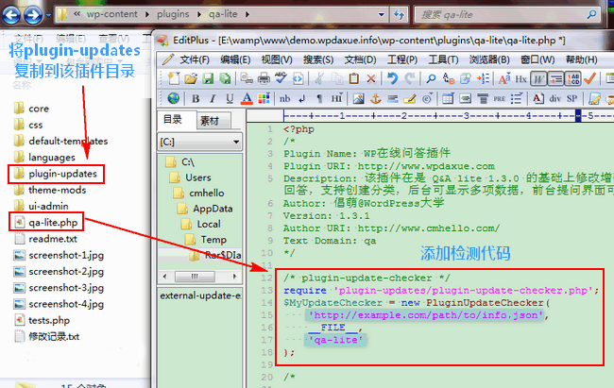Screen dimensions: 614x388
Task: Toggle line number display button
Action: [x=554, y=78]
